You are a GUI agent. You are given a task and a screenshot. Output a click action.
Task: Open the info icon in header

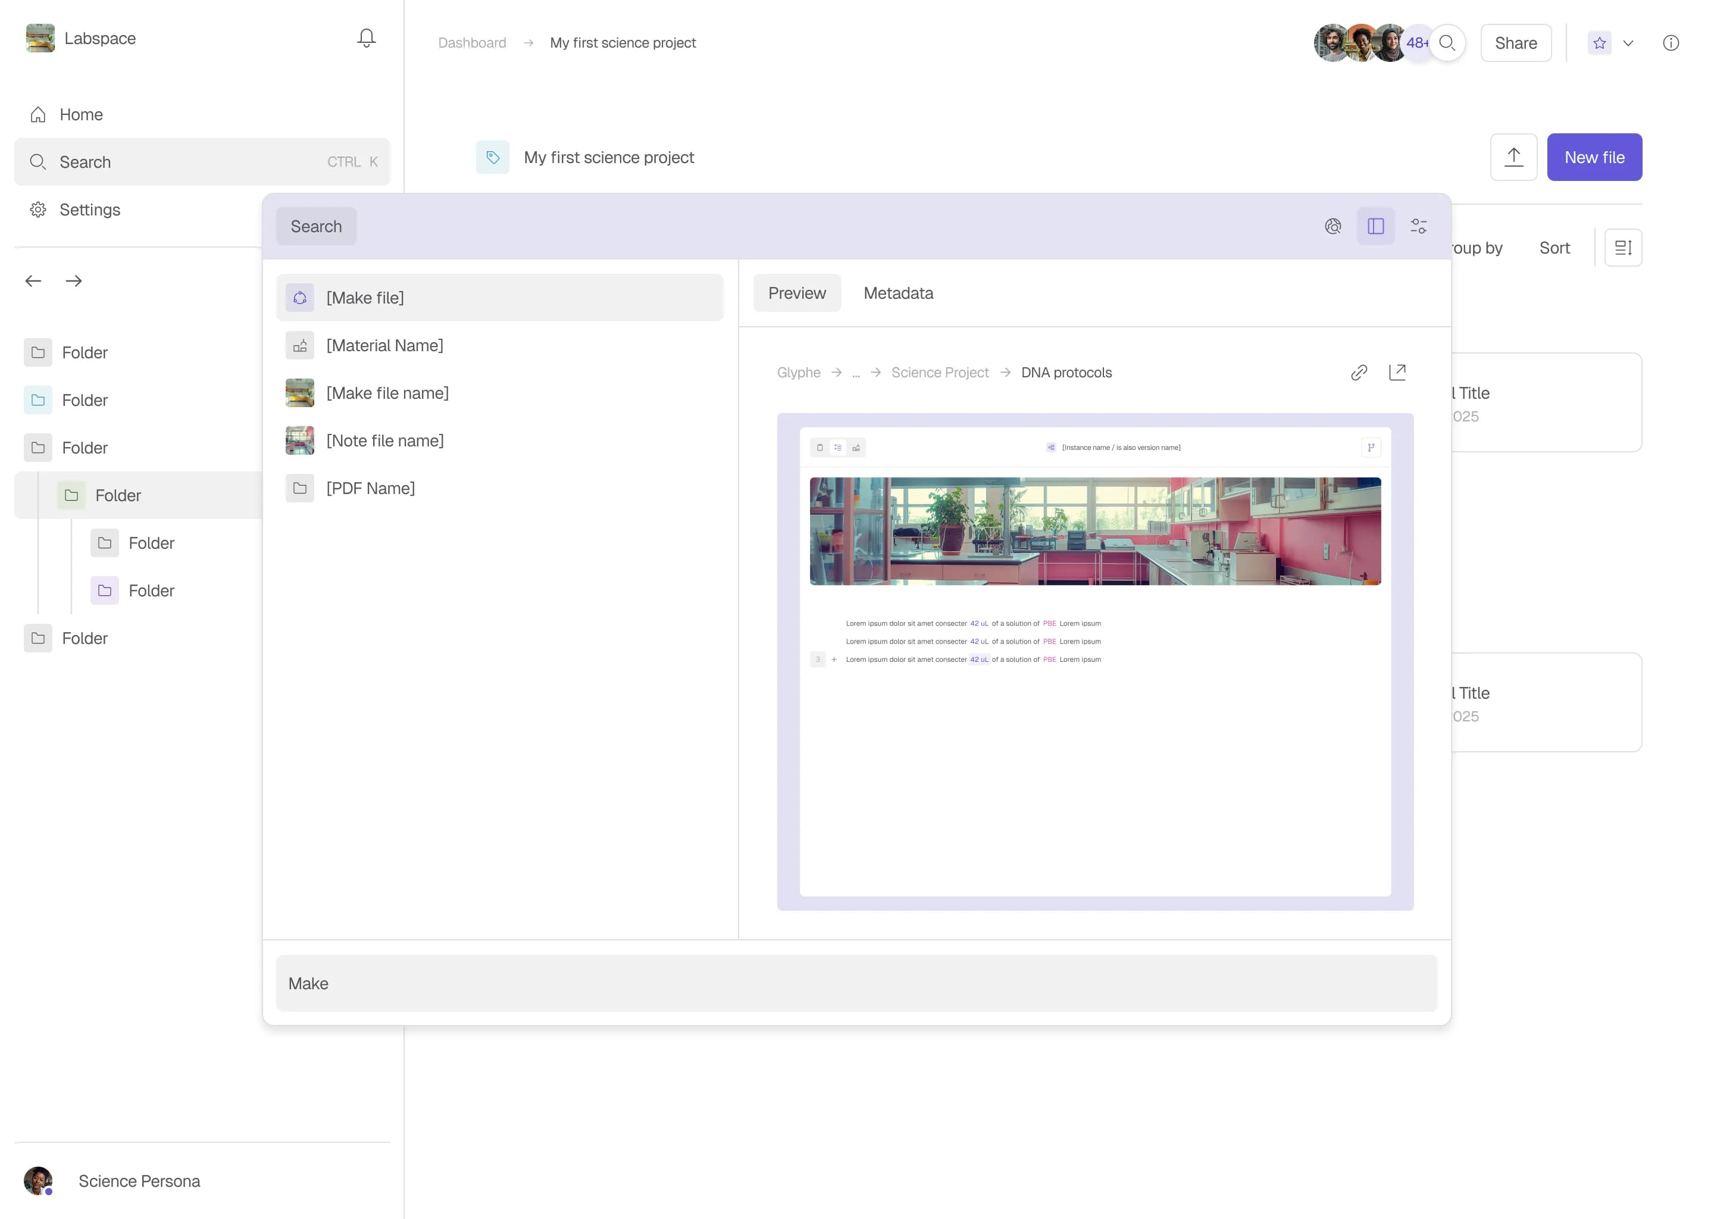tap(1671, 43)
